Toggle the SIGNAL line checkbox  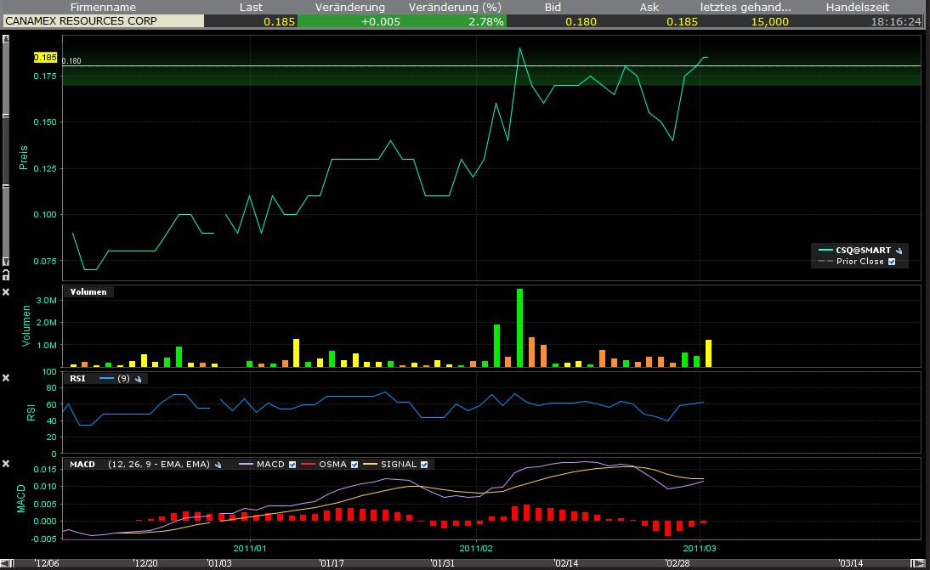click(425, 465)
